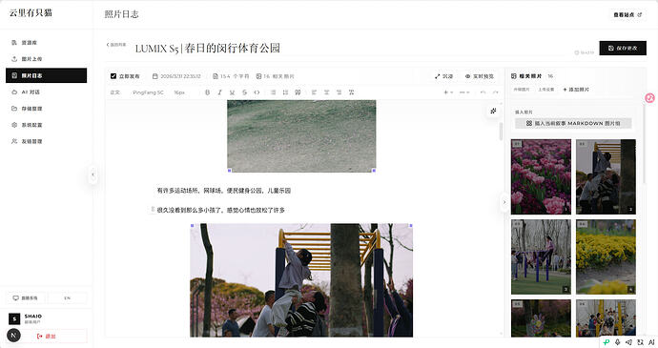Screen dimensions: 658x348
Task: Open the PingFang SC font dropdown
Action: point(148,92)
